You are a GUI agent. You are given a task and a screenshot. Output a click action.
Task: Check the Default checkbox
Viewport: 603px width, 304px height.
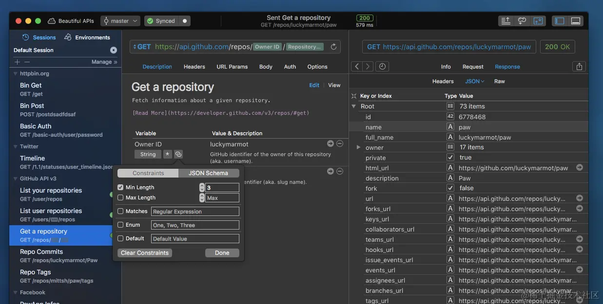pyautogui.click(x=120, y=238)
